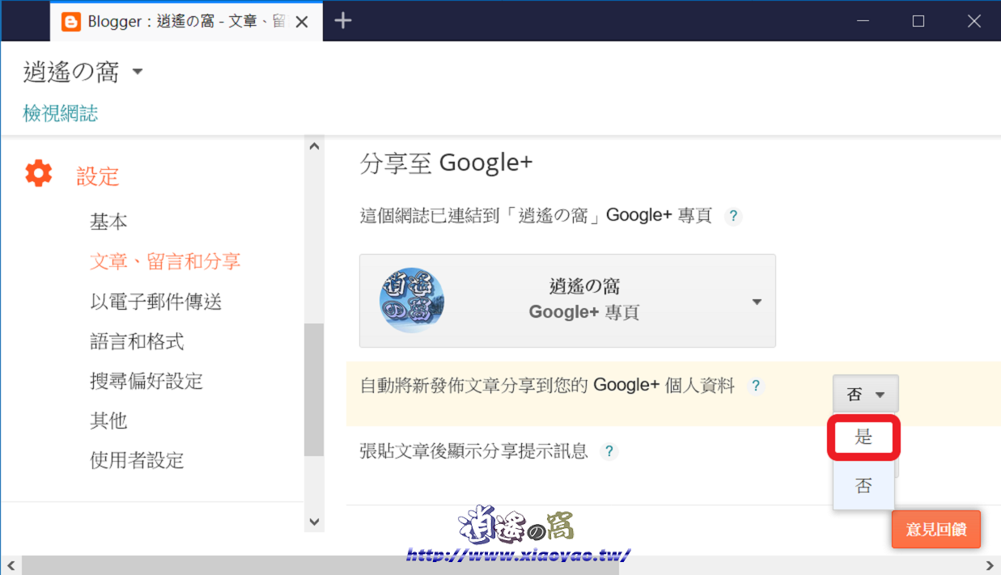The image size is (1001, 575).
Task: Click the 分享至 Google+ heading text
Action: (x=446, y=163)
